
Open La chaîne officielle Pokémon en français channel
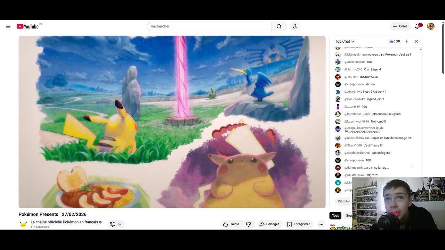click(64, 222)
